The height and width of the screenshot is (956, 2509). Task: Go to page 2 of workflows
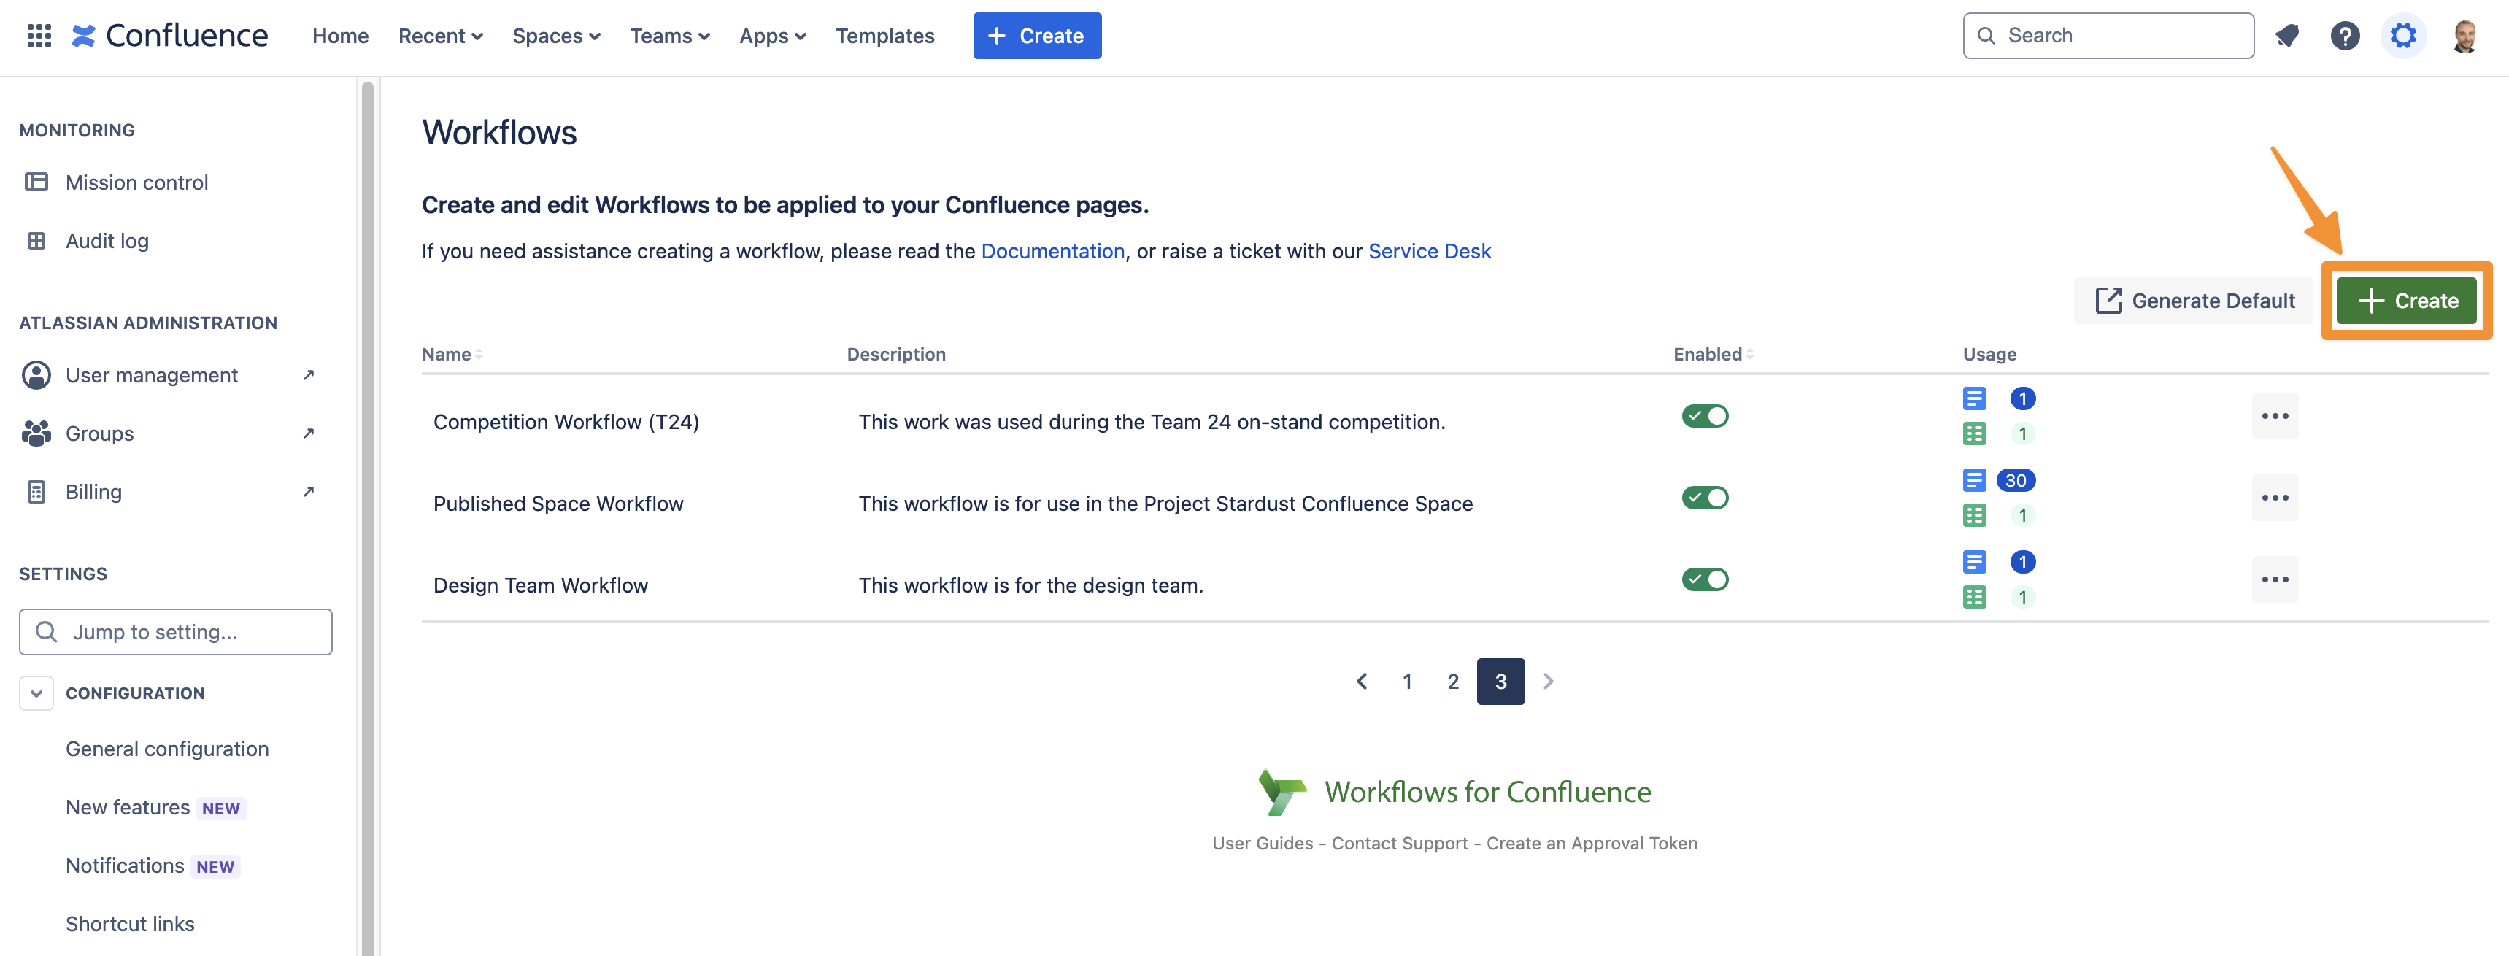[1453, 682]
